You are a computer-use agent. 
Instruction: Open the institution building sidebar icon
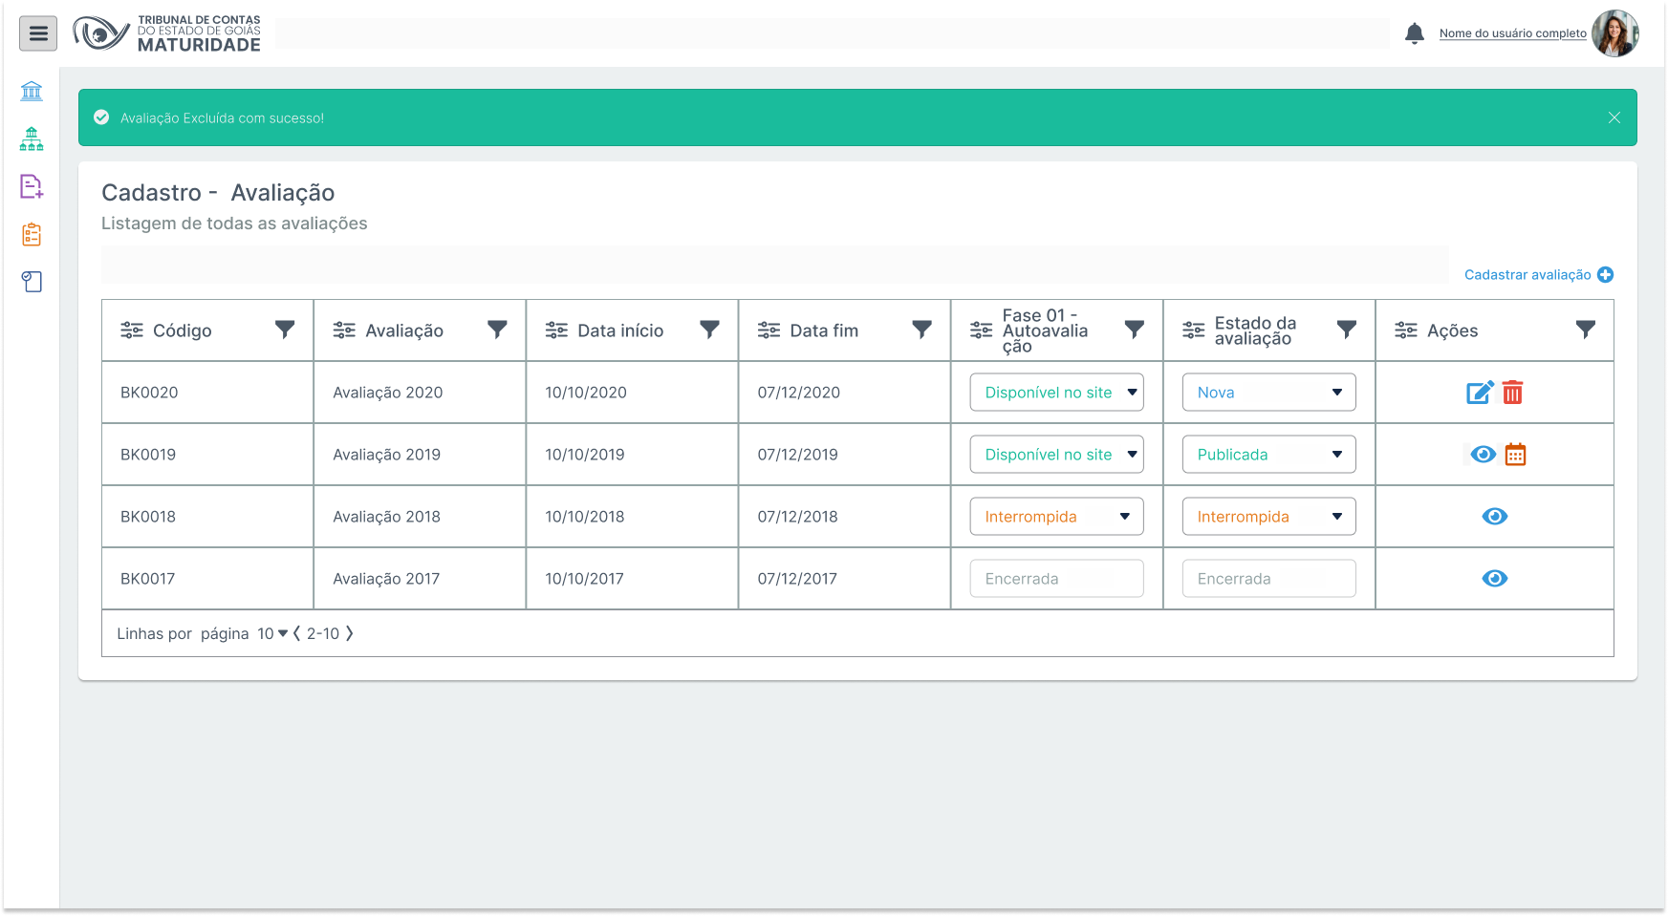[32, 91]
